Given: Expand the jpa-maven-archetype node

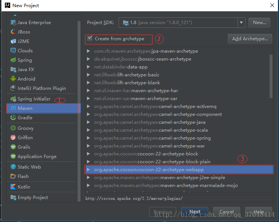Looking at the screenshot, I should pos(88,51).
